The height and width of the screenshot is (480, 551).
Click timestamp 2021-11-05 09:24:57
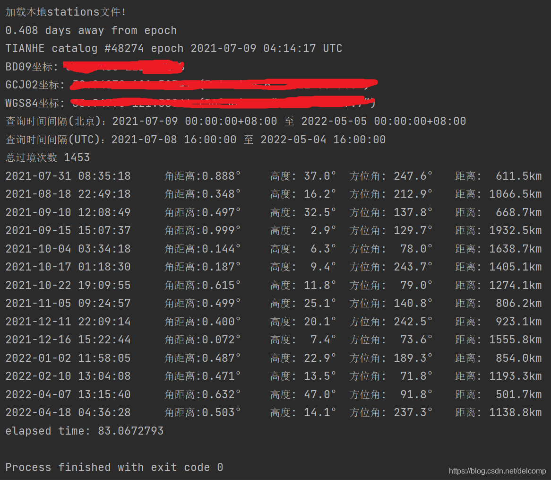(x=68, y=303)
